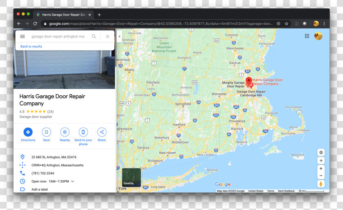The width and height of the screenshot is (343, 210).
Task: Open the Nearby search icon
Action: (65, 132)
